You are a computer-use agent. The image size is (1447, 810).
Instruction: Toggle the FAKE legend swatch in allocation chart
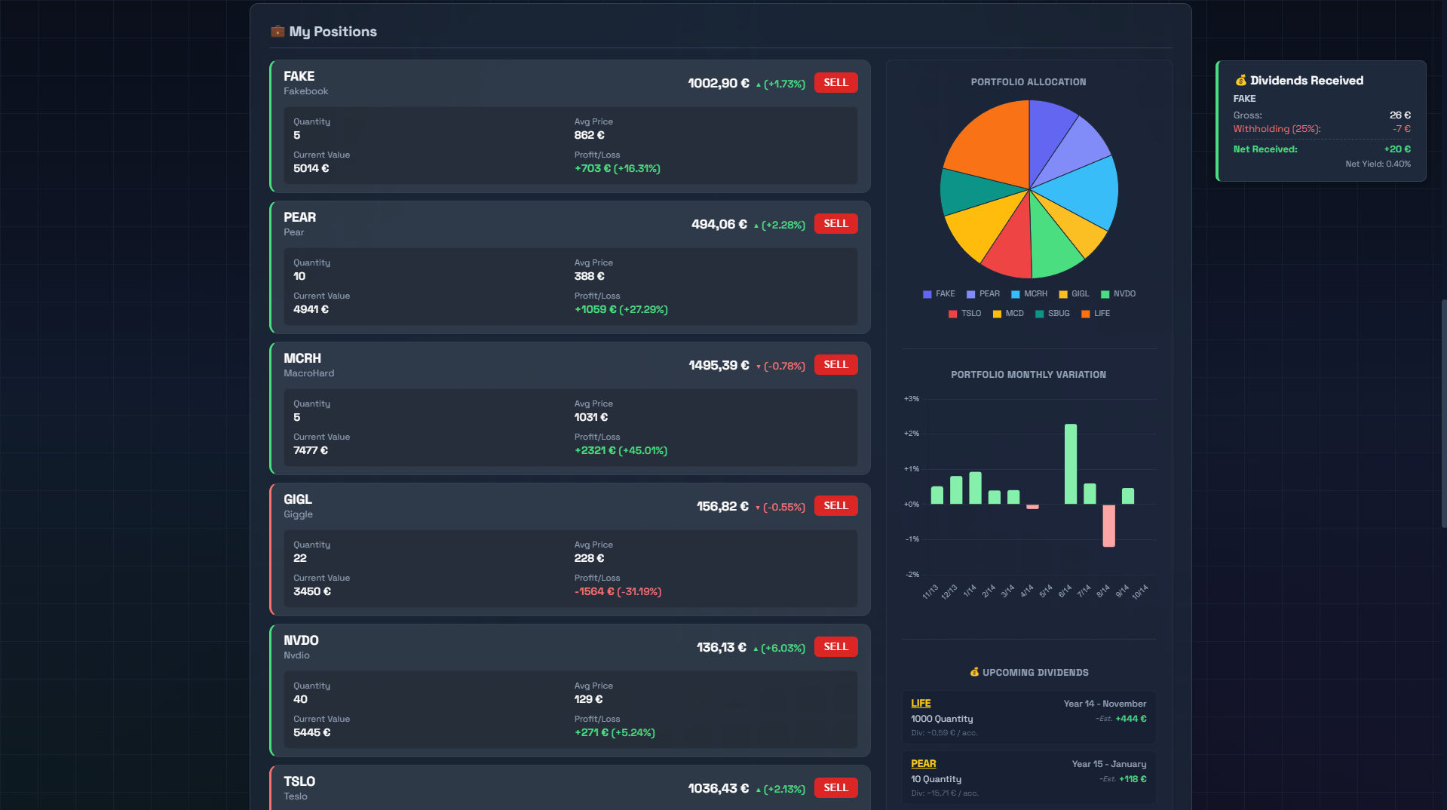(x=927, y=294)
